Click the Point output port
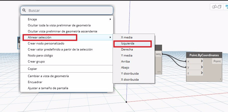 coord(217,61)
